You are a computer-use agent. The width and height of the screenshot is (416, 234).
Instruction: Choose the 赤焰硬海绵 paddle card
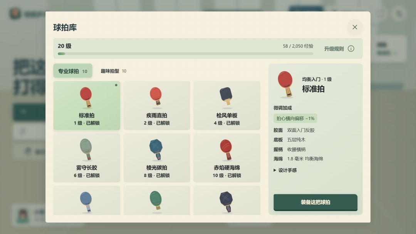pos(226,158)
